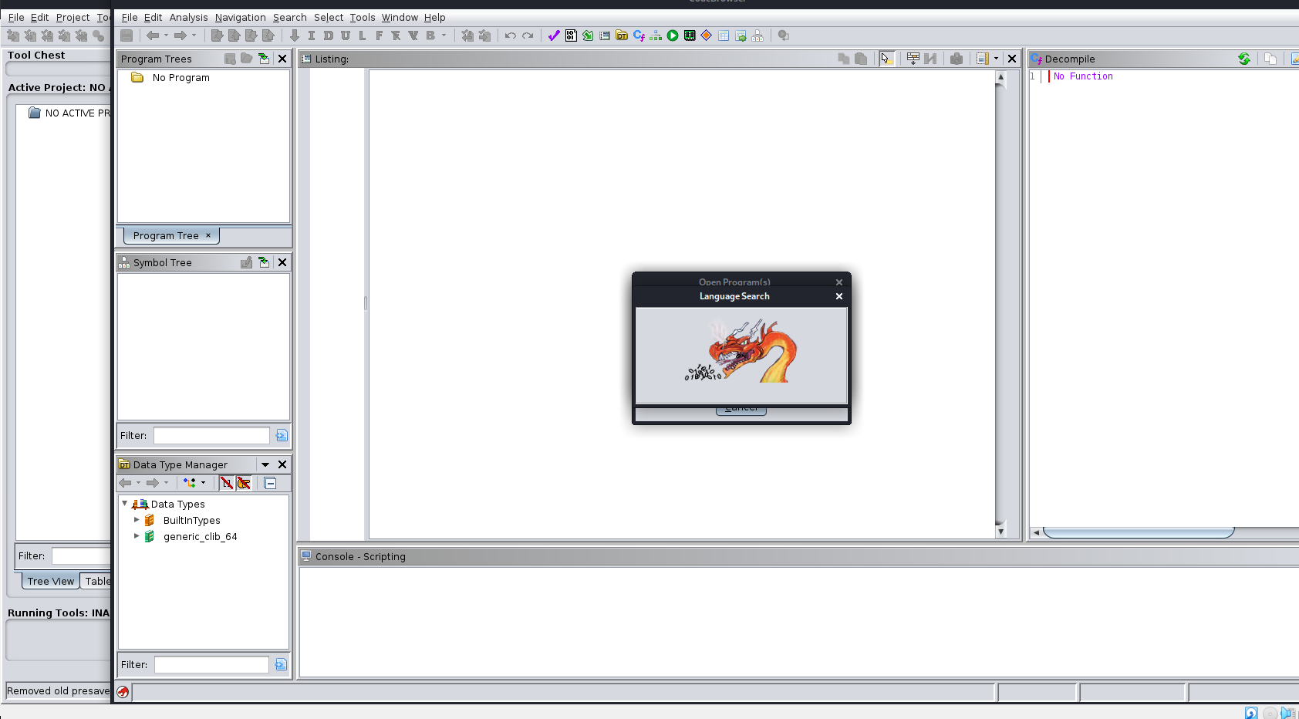This screenshot has height=719, width=1299.
Task: Switch to the Table tab below the Tool Chest filter
Action: click(x=98, y=581)
